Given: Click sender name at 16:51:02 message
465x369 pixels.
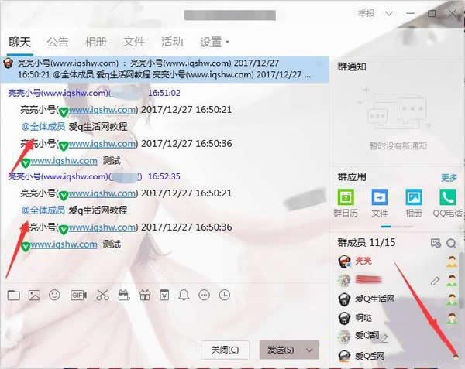Looking at the screenshot, I should [60, 93].
